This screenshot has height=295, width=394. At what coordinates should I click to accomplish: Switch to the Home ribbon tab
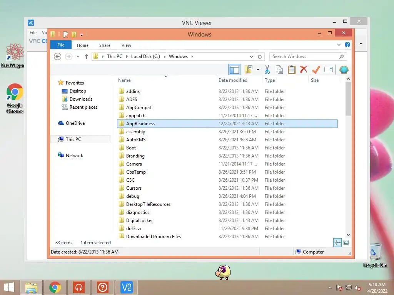point(83,45)
